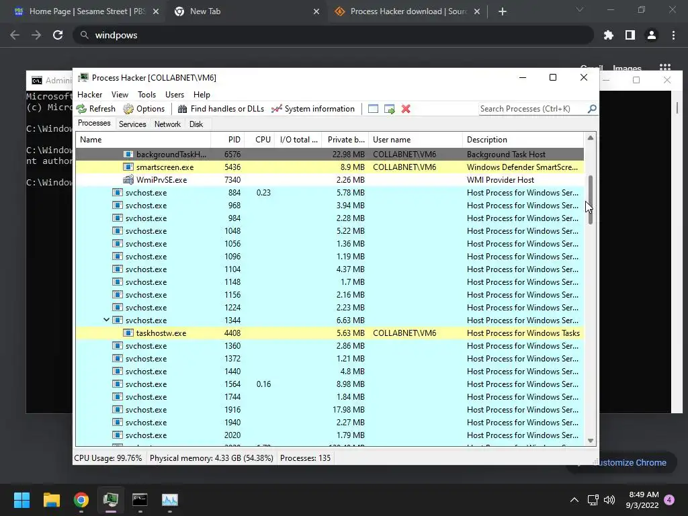Open the Hacker menu
The width and height of the screenshot is (688, 516).
click(89, 95)
